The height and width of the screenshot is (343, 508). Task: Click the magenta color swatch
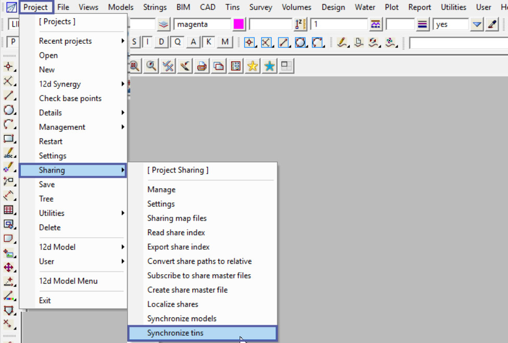[239, 24]
